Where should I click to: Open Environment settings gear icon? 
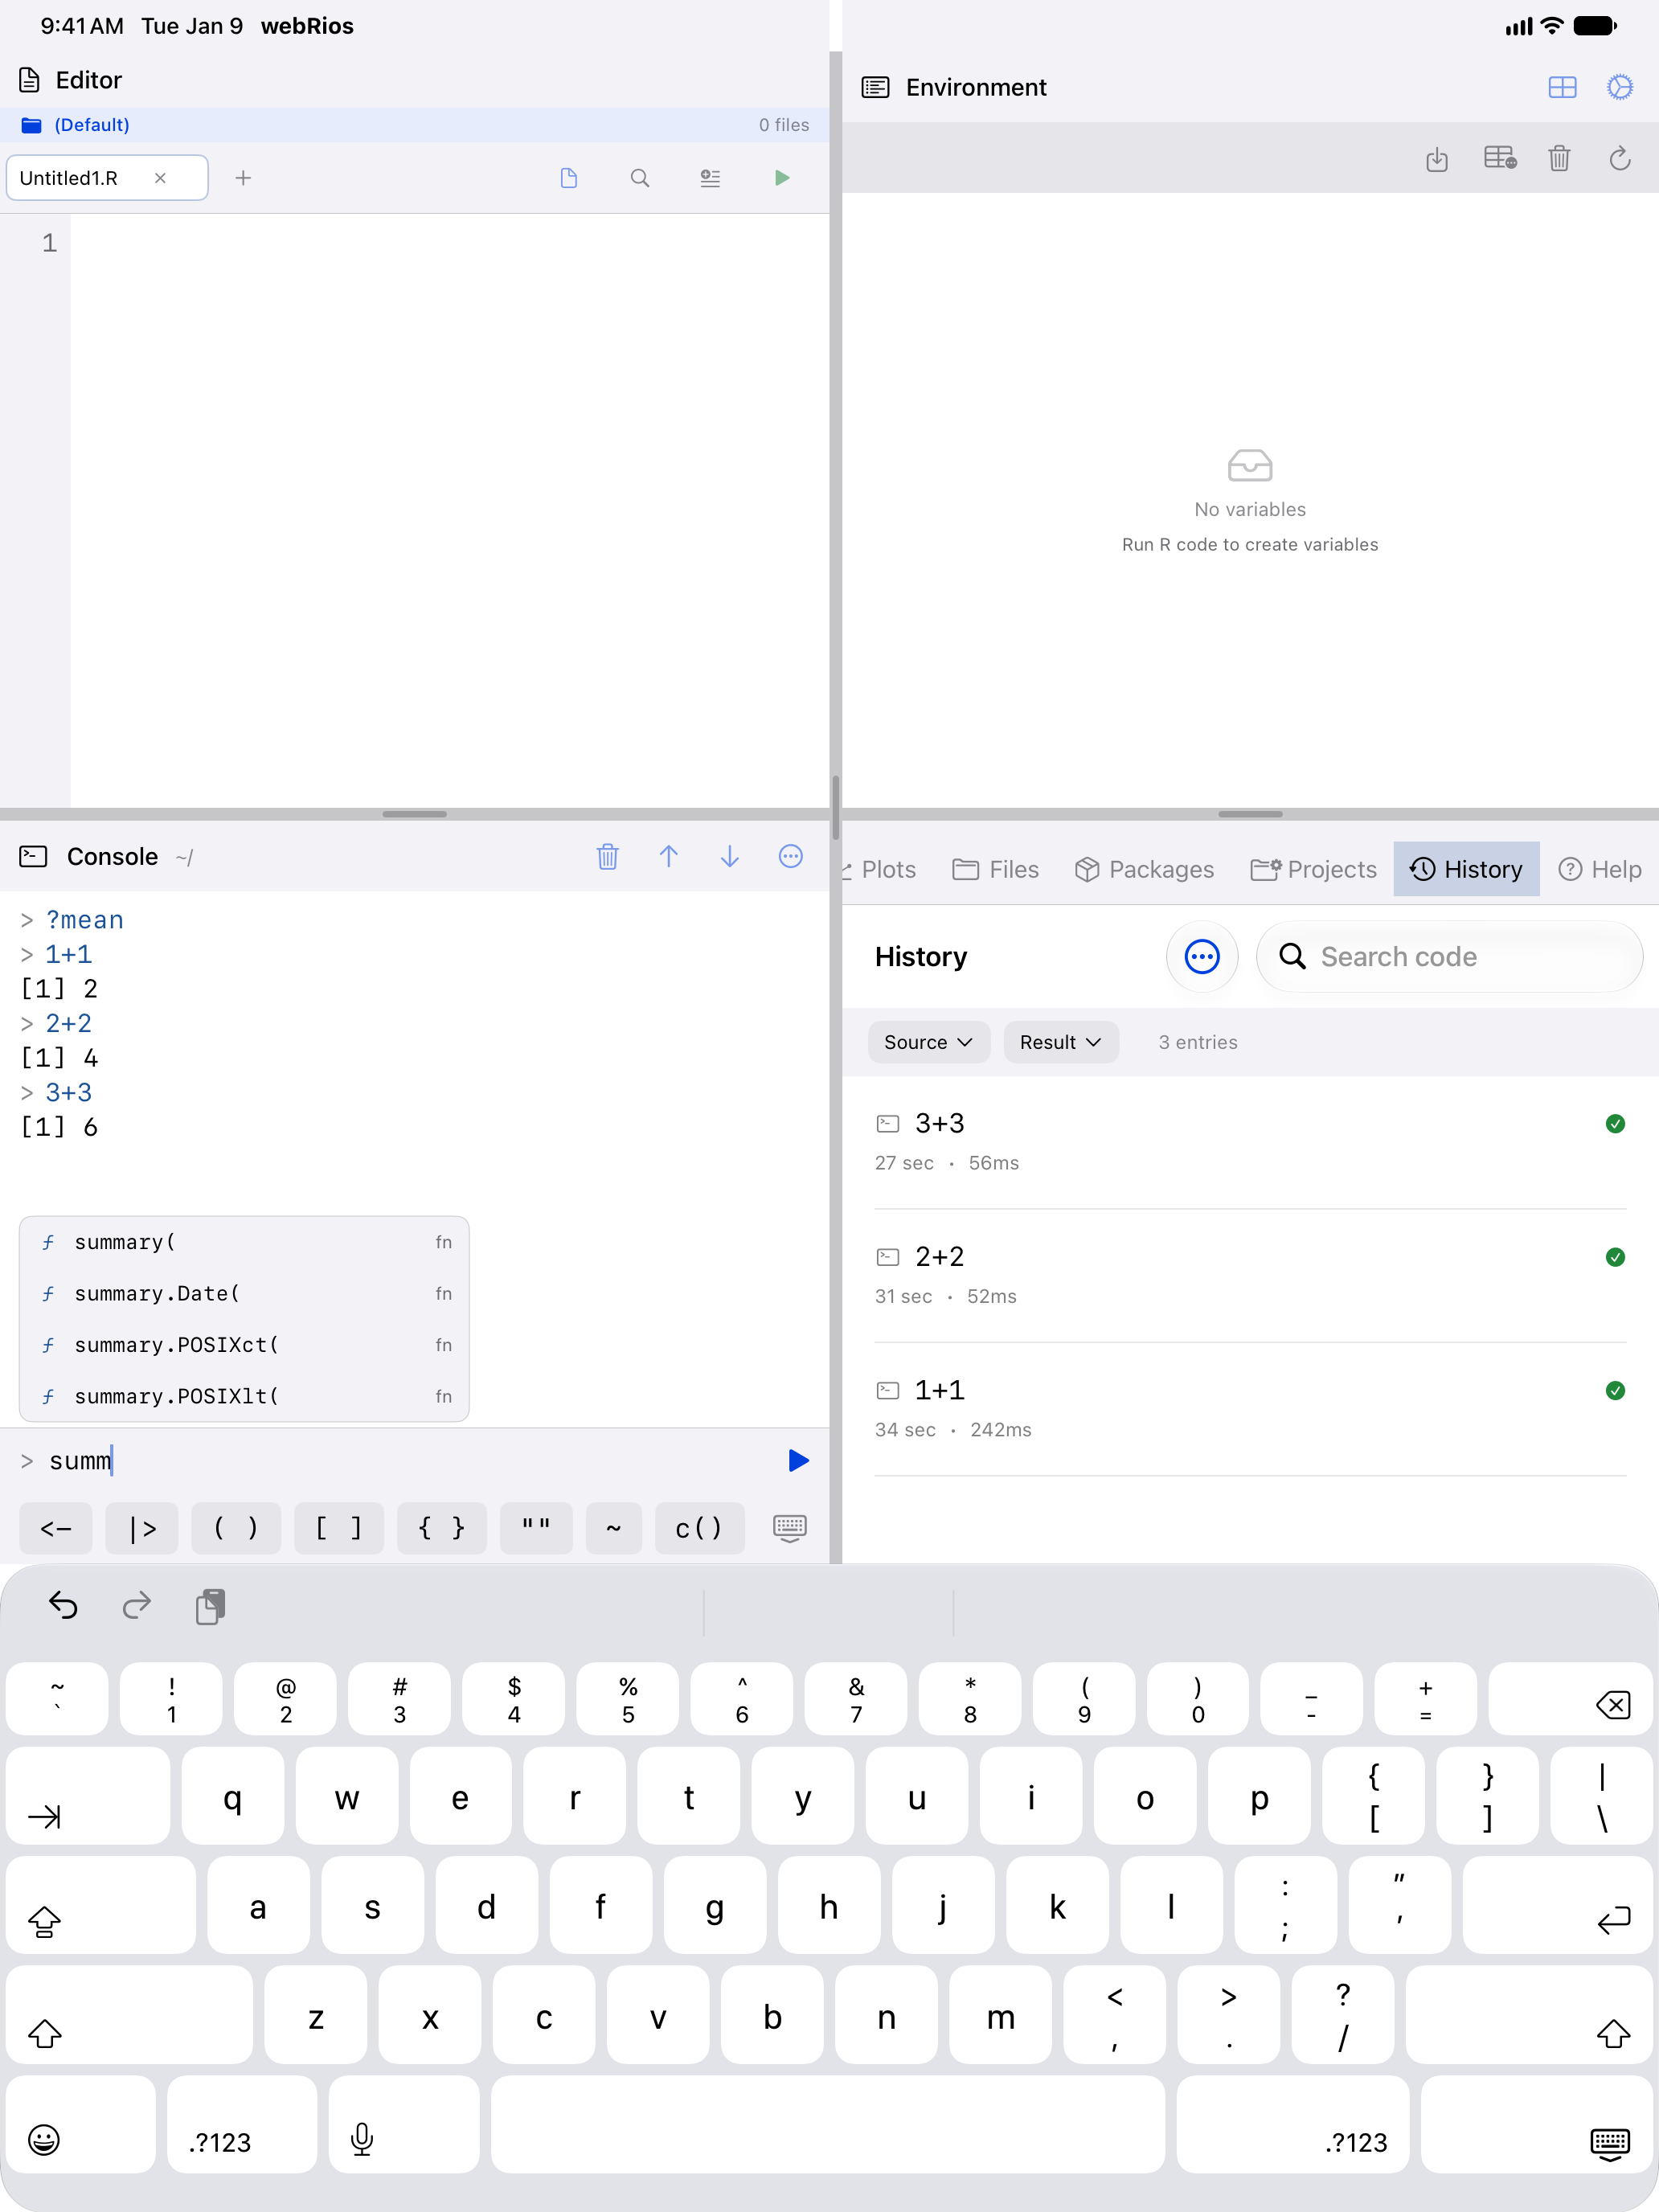point(1620,87)
